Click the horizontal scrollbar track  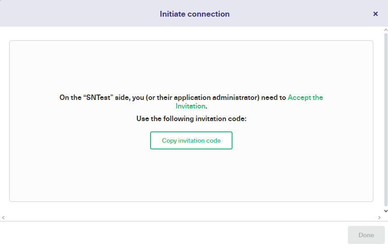[191, 217]
